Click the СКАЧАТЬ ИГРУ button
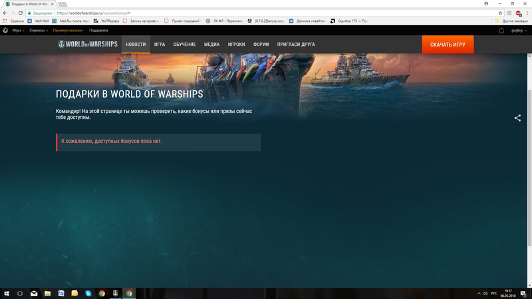This screenshot has height=299, width=532. coord(448,45)
